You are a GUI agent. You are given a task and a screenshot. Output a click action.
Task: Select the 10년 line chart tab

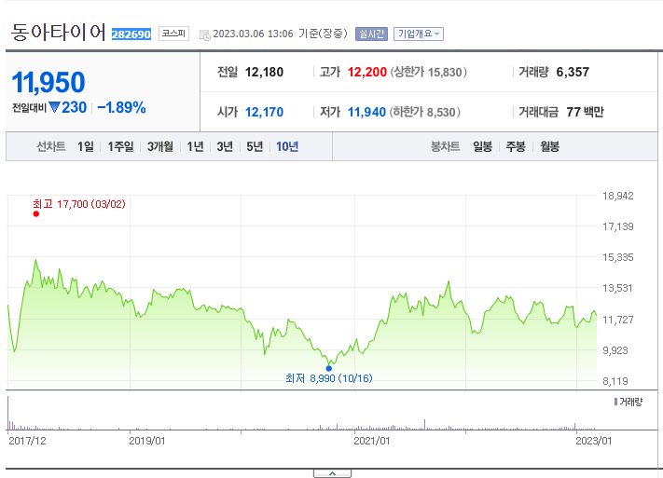coord(287,146)
